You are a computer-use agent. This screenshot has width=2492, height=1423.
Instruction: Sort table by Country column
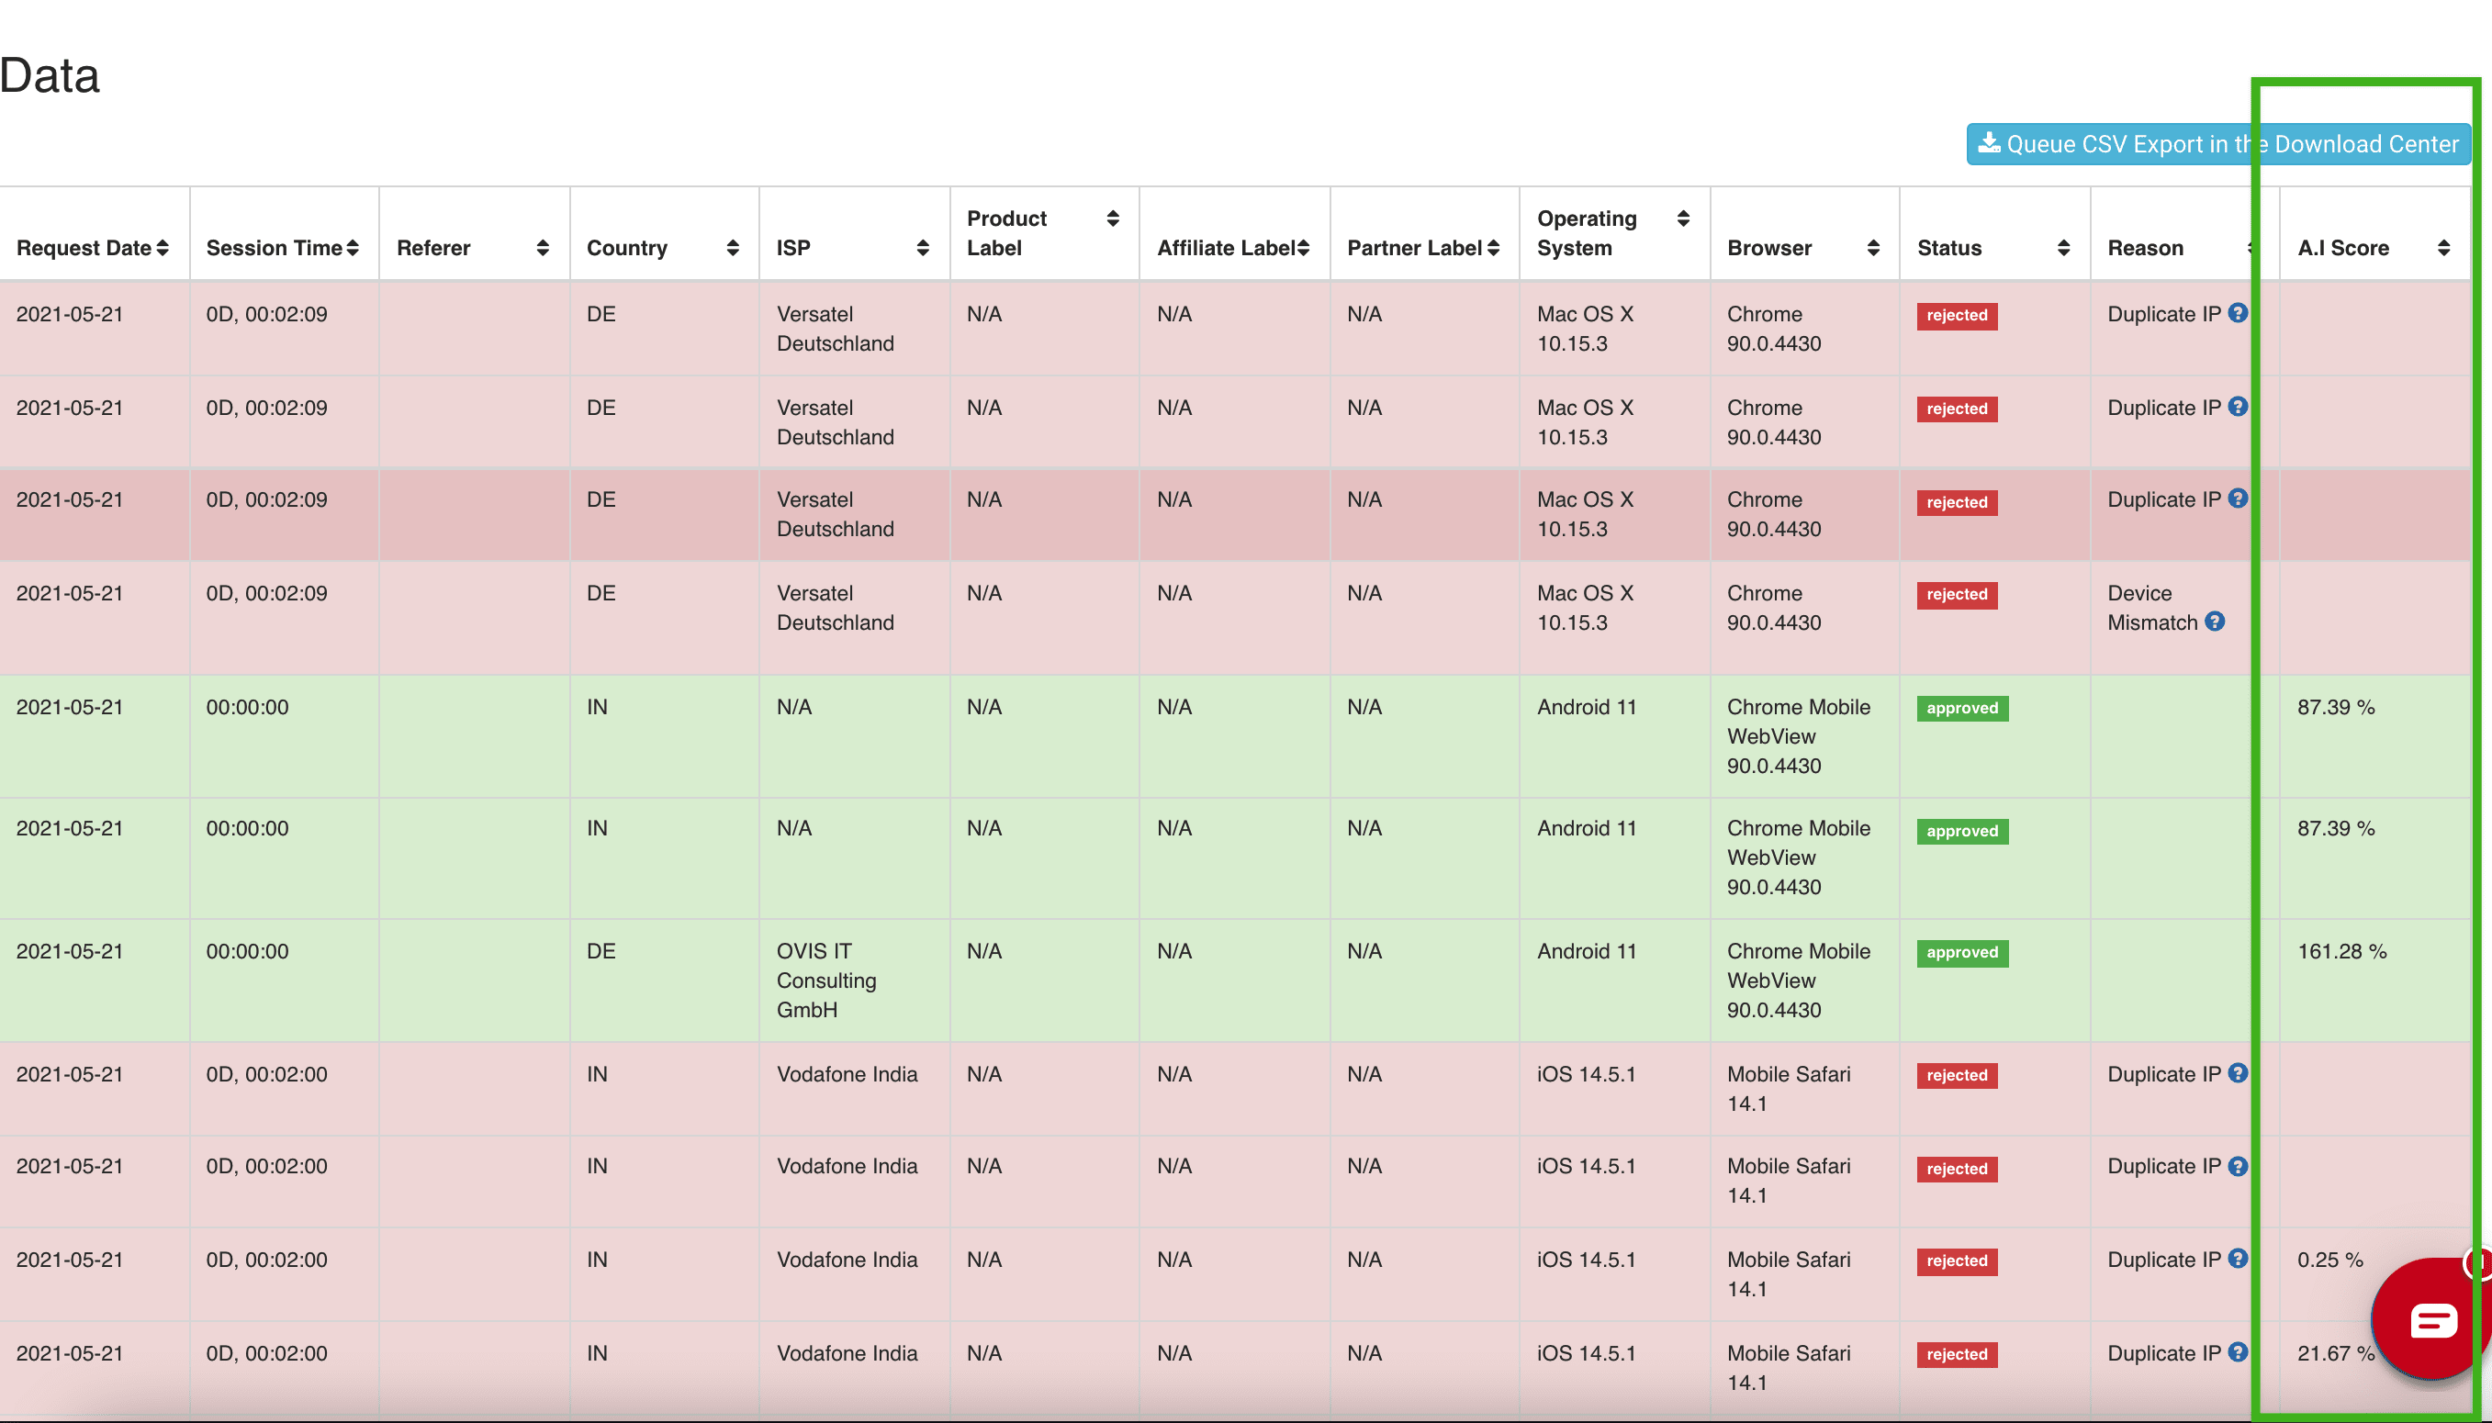click(732, 248)
